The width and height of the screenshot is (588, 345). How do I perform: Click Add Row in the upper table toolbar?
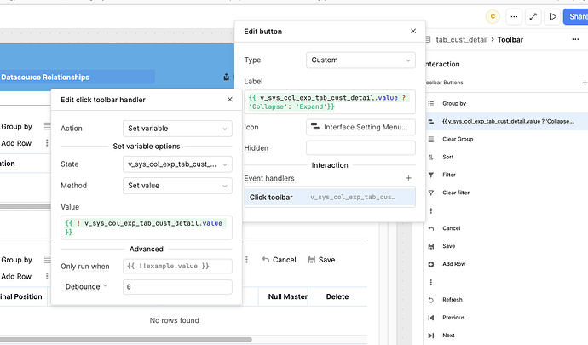tap(16, 143)
